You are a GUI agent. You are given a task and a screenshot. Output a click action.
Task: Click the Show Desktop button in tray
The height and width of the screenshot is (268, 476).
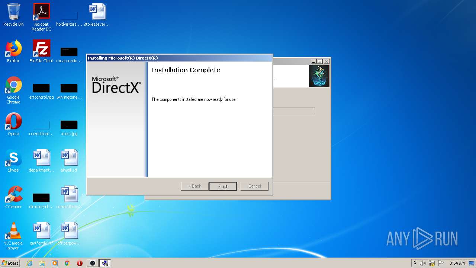(472, 263)
